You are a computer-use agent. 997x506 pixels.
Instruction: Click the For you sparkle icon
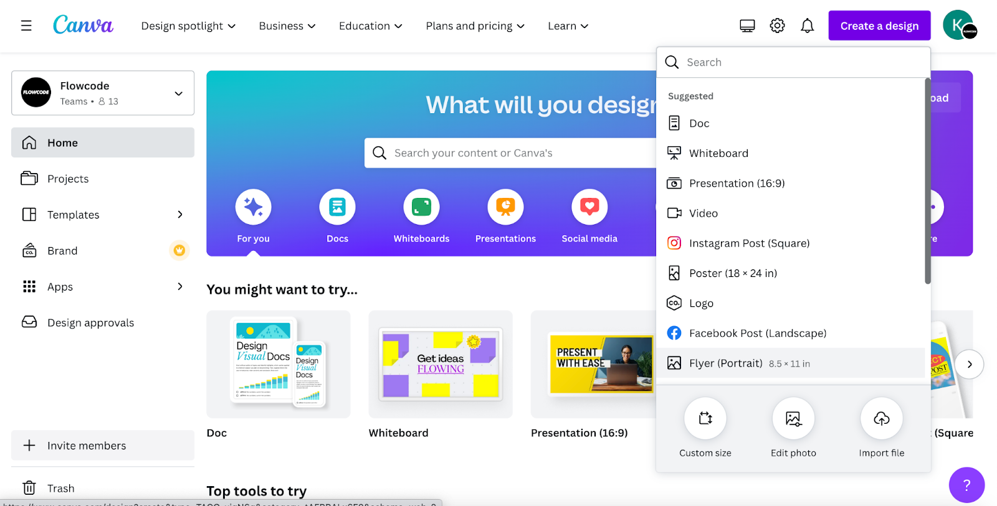click(253, 207)
